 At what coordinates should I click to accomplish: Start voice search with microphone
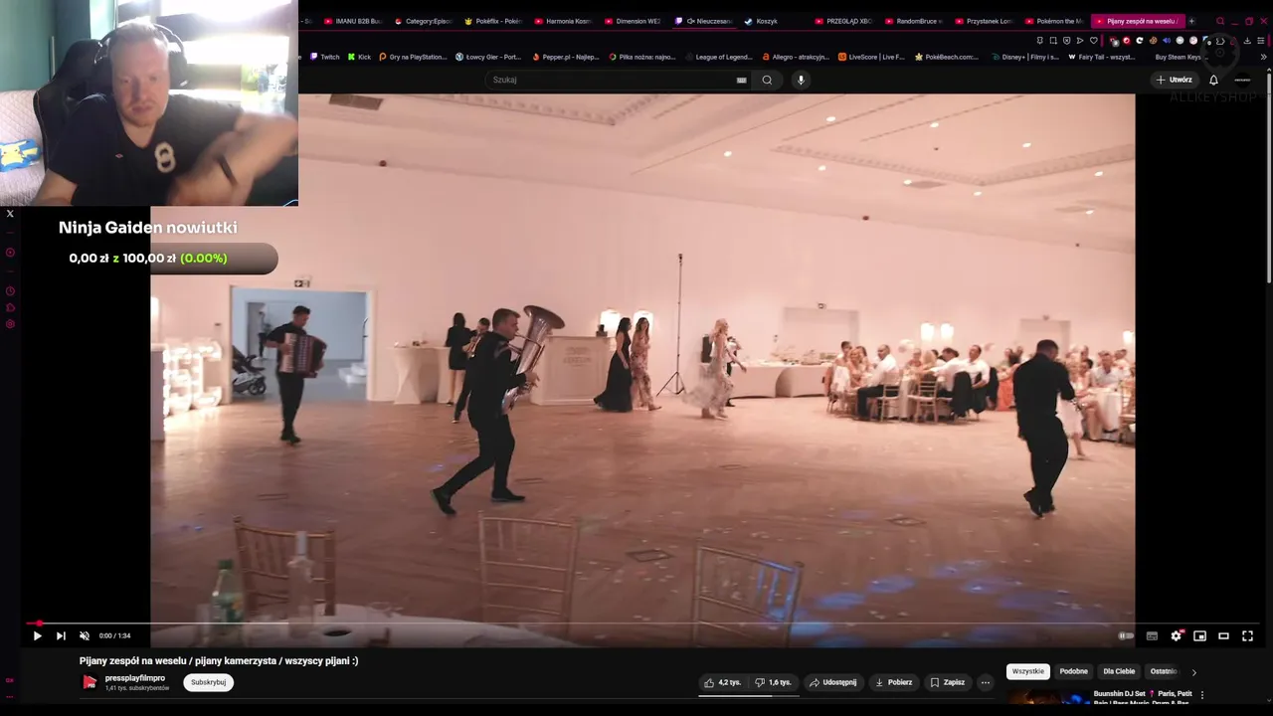coord(801,80)
